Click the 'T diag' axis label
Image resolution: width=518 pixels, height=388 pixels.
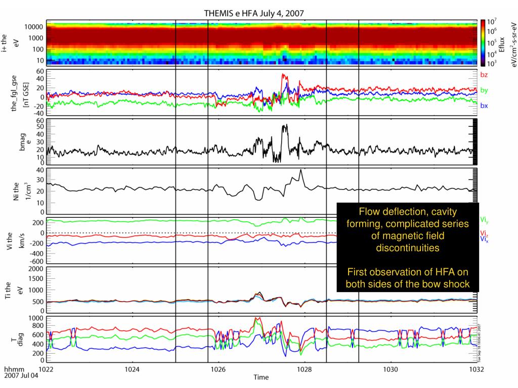pos(17,339)
